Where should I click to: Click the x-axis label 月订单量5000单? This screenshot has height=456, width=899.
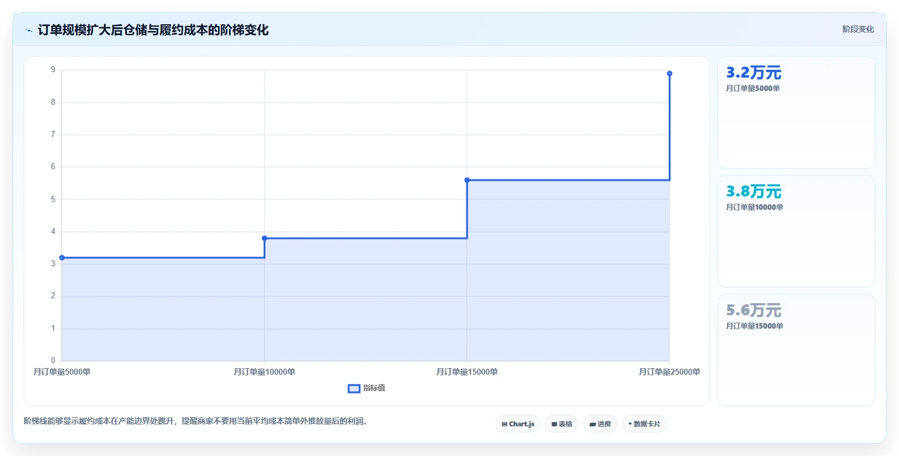point(62,372)
